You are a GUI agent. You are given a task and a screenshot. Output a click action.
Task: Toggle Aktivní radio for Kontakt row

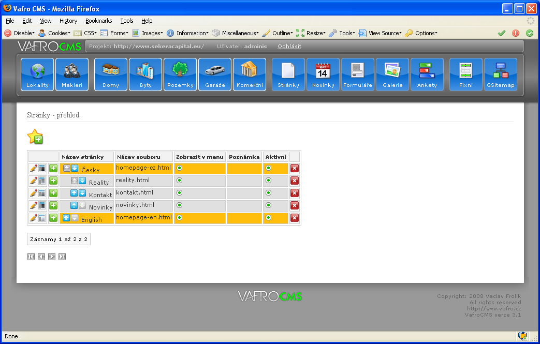268,192
